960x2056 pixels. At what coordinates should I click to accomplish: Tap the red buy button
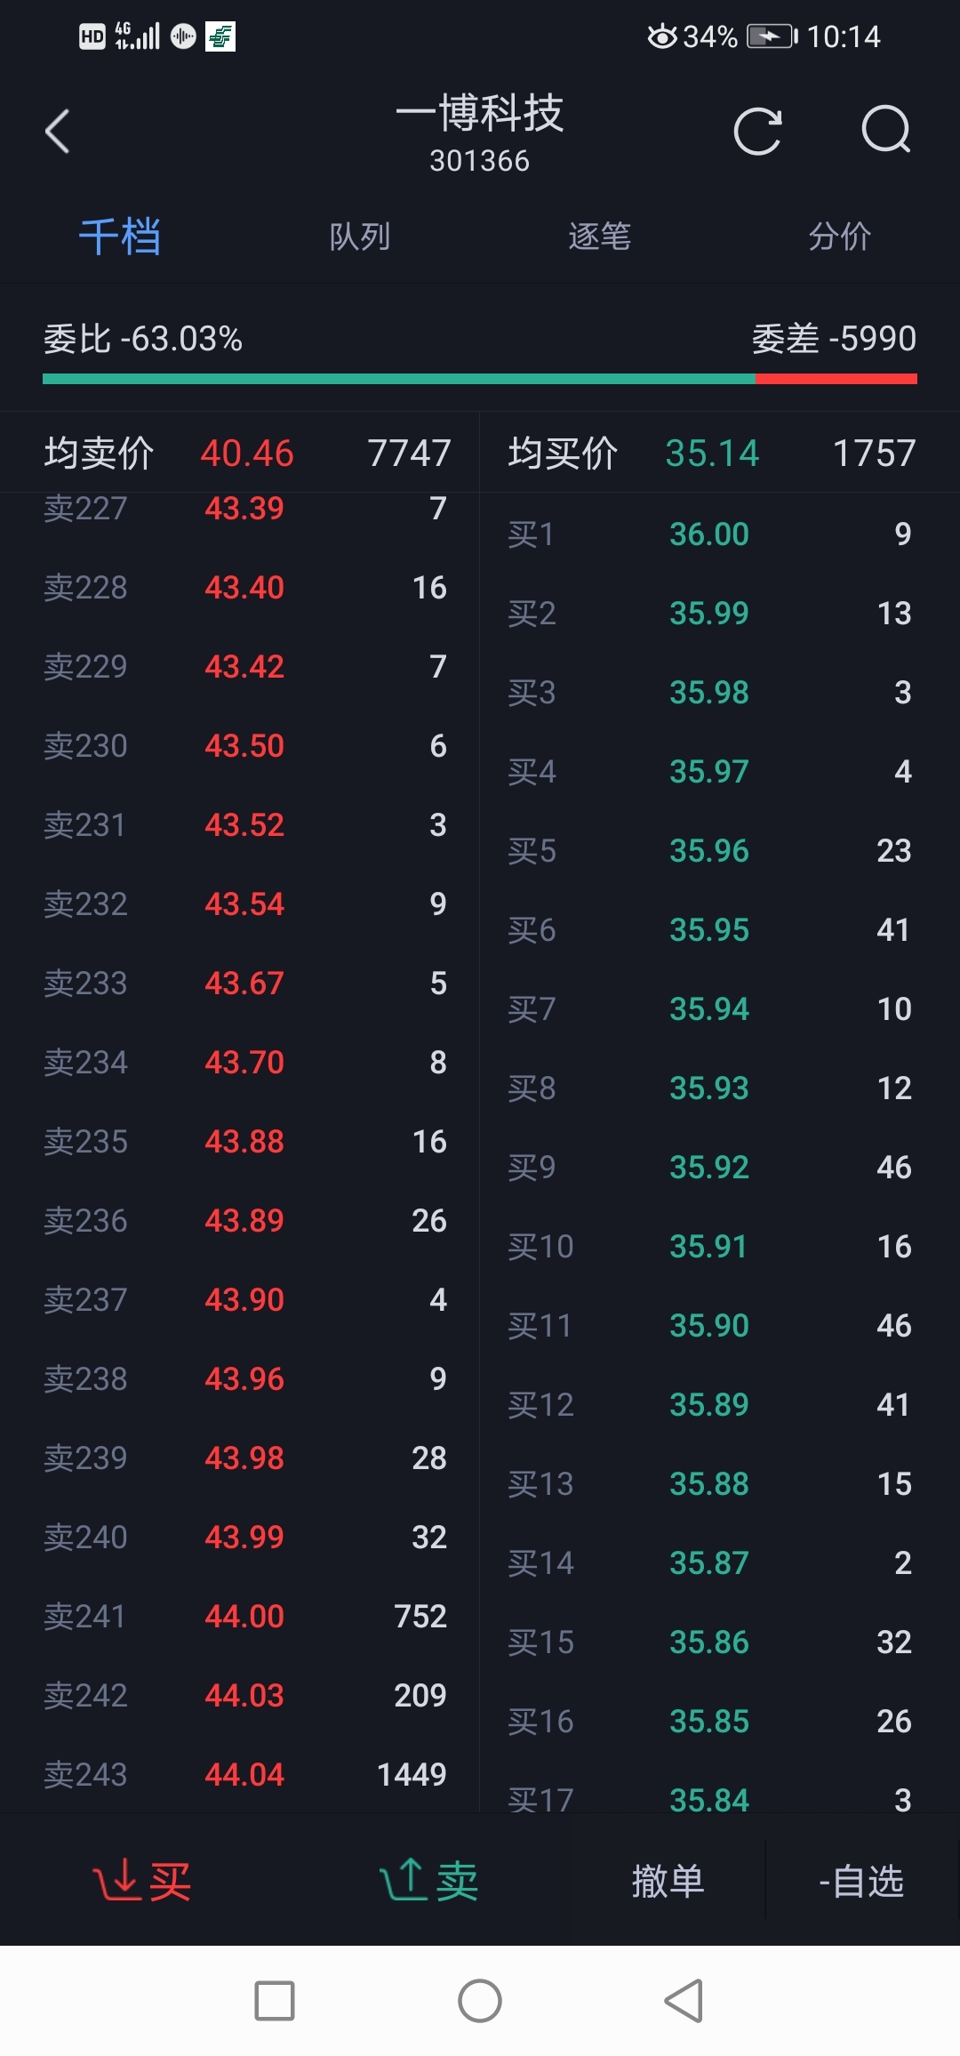coord(142,1881)
